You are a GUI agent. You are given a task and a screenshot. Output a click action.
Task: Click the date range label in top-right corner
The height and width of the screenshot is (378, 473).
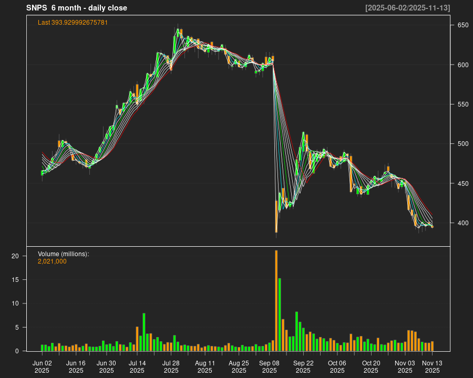[408, 8]
